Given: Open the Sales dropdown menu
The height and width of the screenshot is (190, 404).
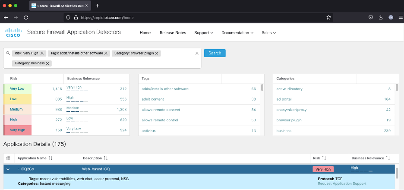Looking at the screenshot, I should [268, 33].
